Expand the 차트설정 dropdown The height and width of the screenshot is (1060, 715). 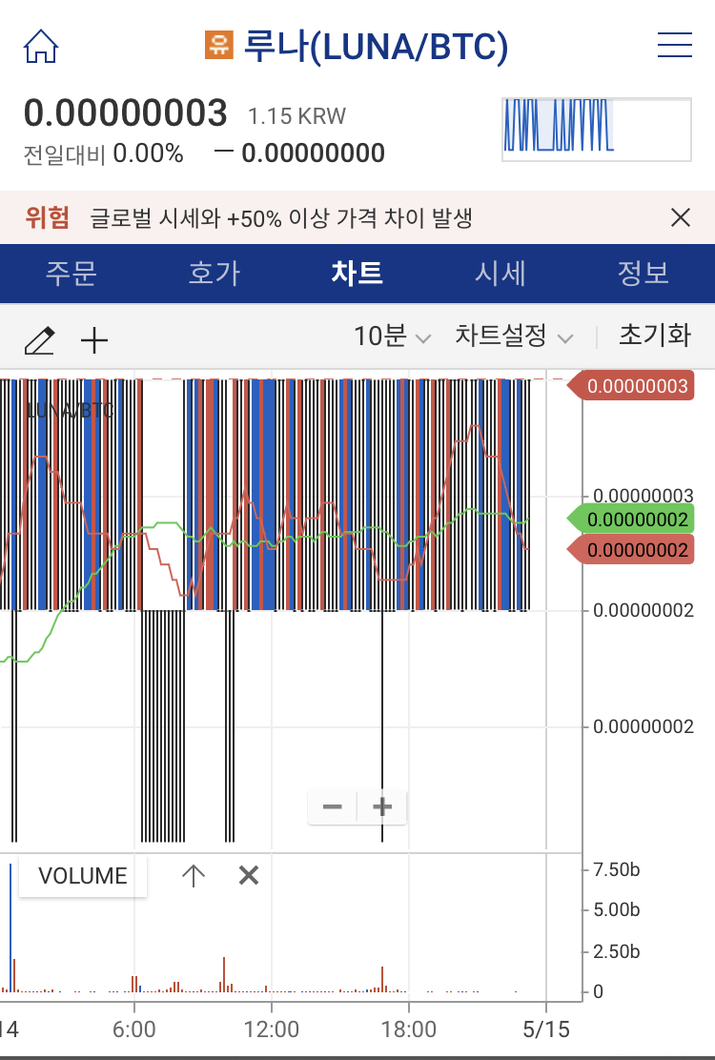(x=514, y=336)
